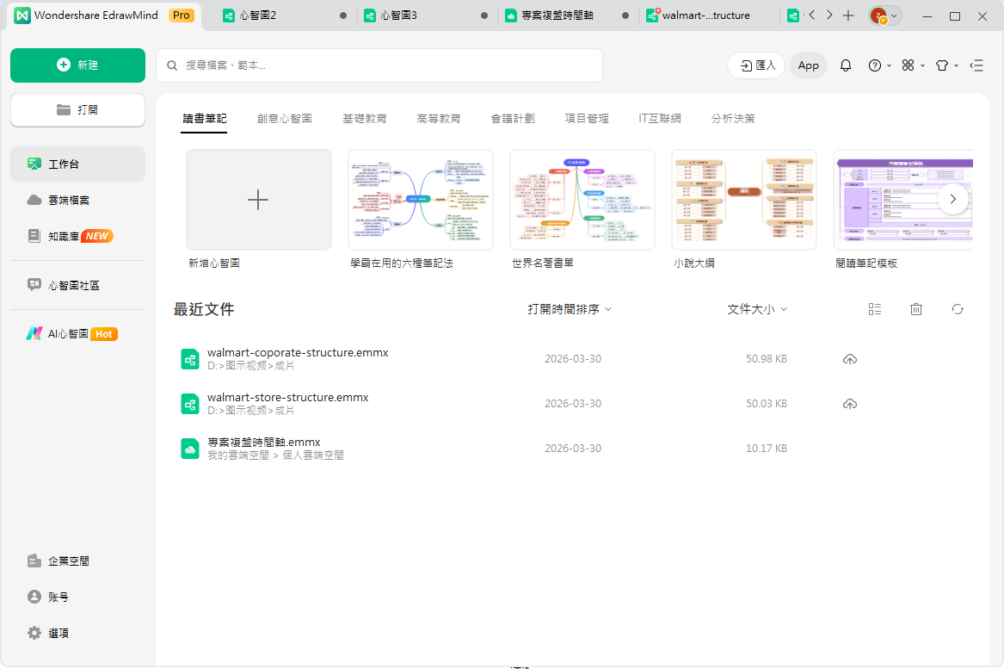1004x669 pixels.
Task: Open the 世界名著書單 template thumbnail
Action: coord(582,199)
